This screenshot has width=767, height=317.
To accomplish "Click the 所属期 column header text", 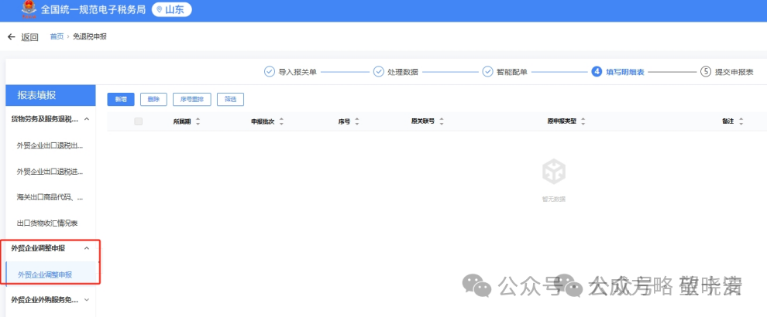I will point(182,121).
